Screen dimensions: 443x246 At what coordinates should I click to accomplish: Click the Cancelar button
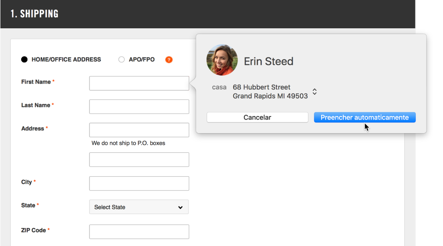point(257,117)
